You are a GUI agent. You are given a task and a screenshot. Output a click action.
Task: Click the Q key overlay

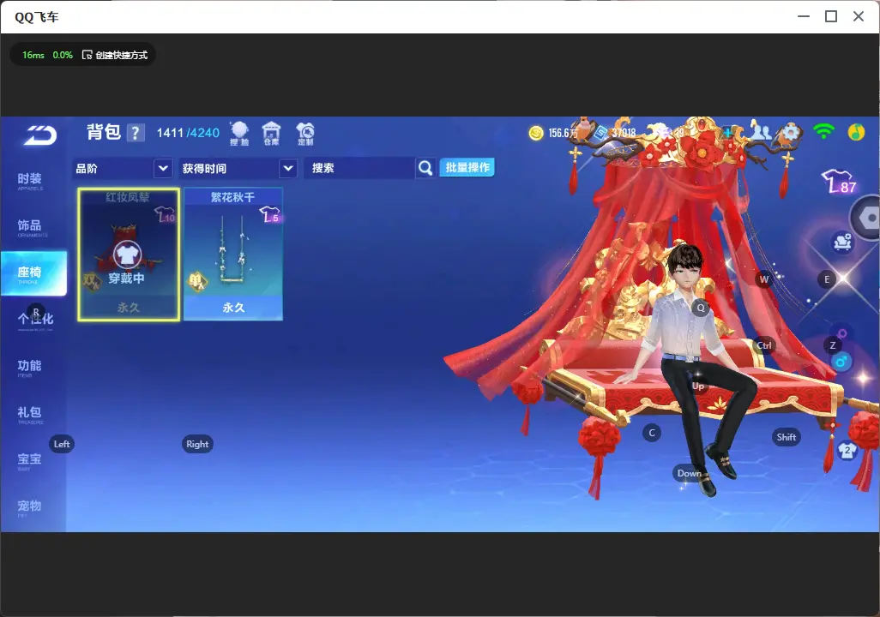click(x=701, y=308)
